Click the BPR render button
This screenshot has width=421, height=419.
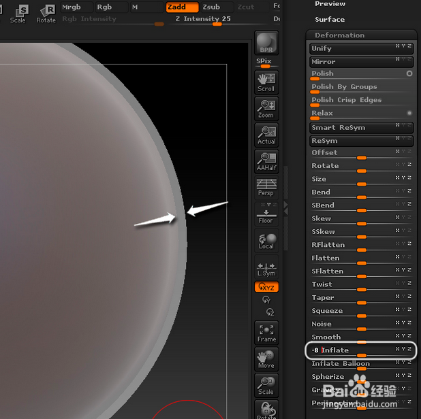tap(266, 43)
